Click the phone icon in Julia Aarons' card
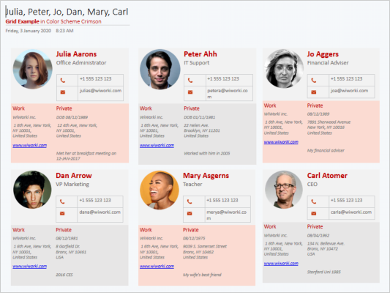Viewport: 390px width, 293px height. click(x=63, y=81)
